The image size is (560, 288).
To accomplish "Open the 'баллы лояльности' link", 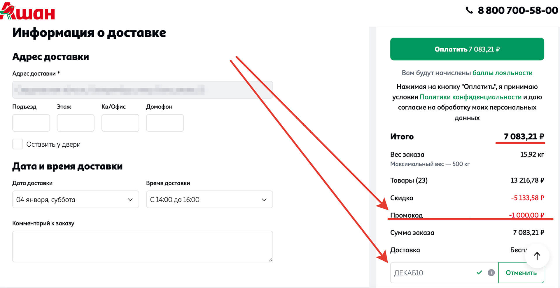I will 503,73.
